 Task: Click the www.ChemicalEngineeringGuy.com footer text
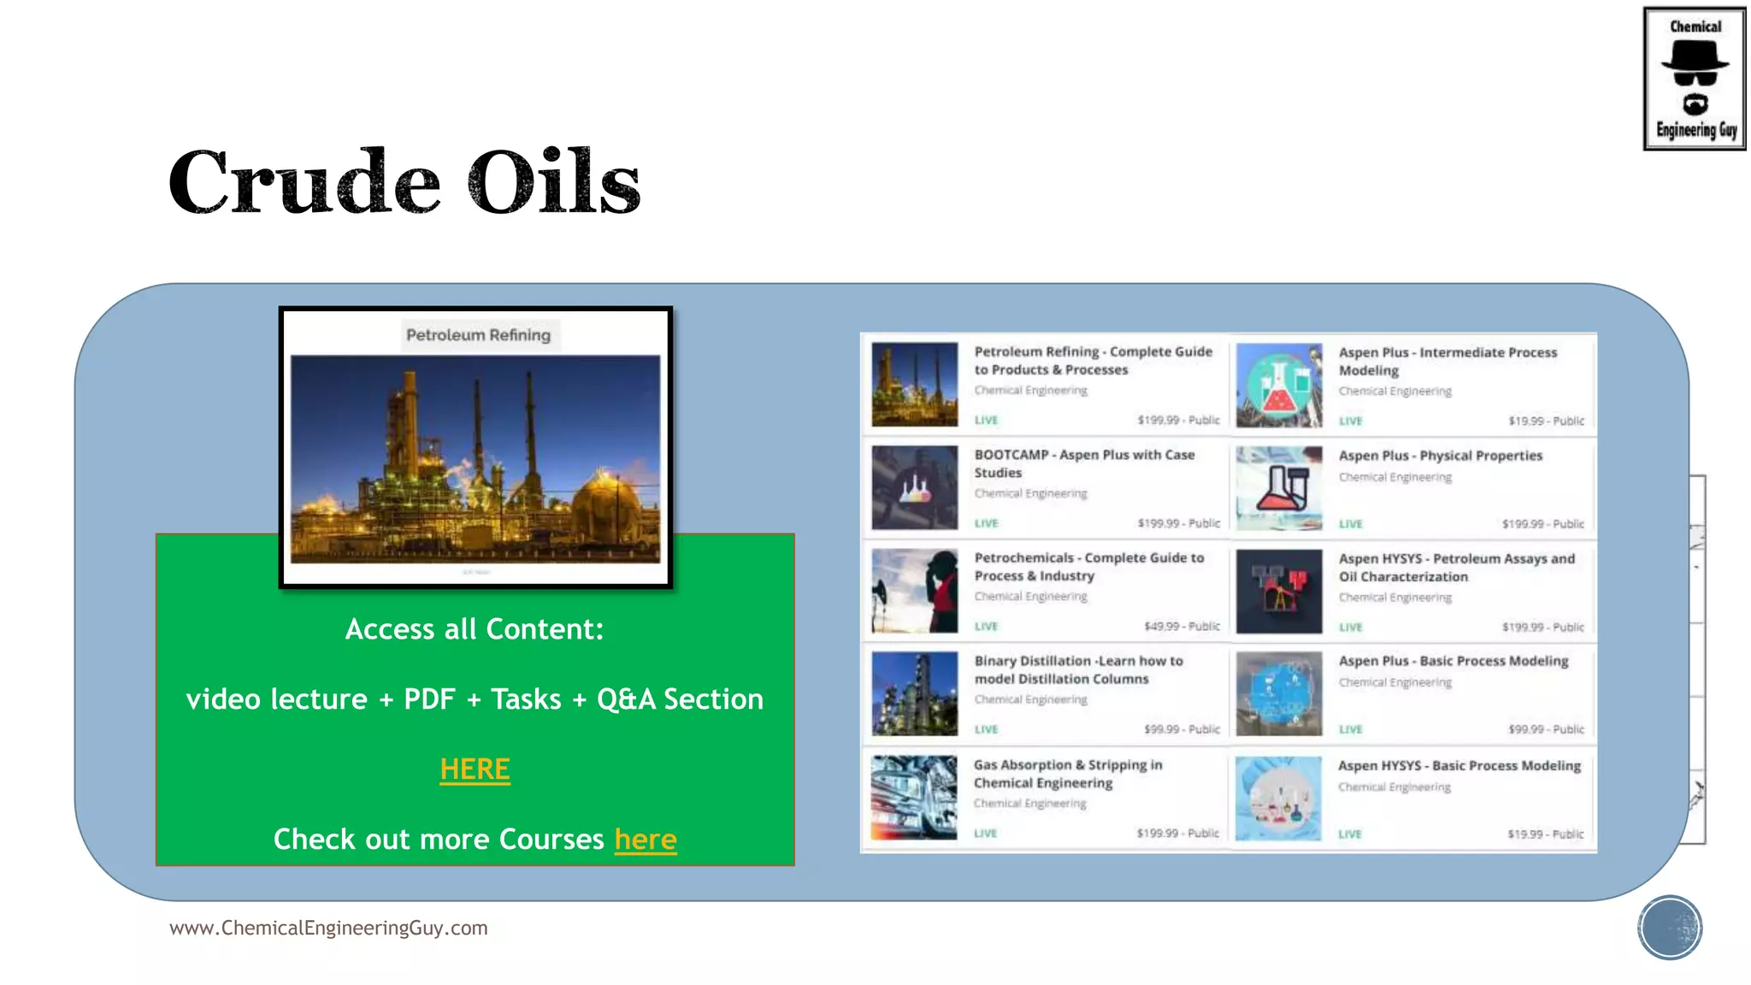click(x=328, y=929)
